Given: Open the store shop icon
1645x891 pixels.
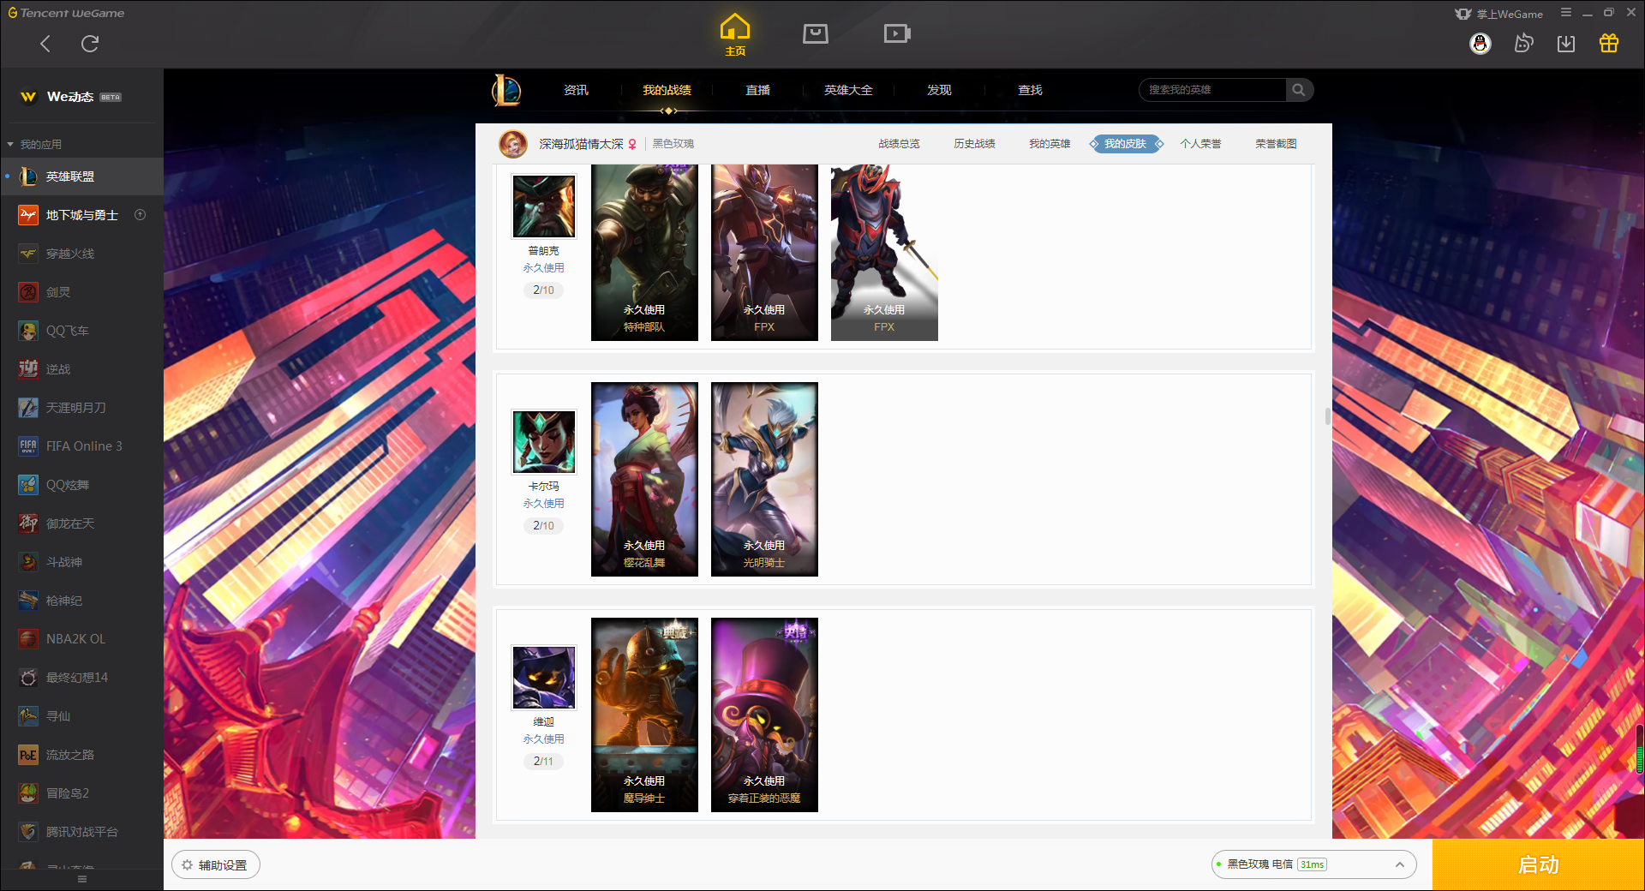Looking at the screenshot, I should [816, 33].
